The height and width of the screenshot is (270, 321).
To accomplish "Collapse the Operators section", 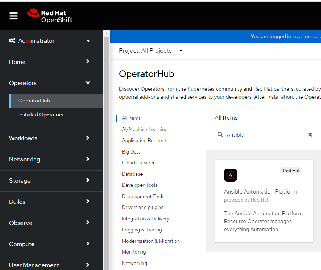I will pyautogui.click(x=23, y=83).
